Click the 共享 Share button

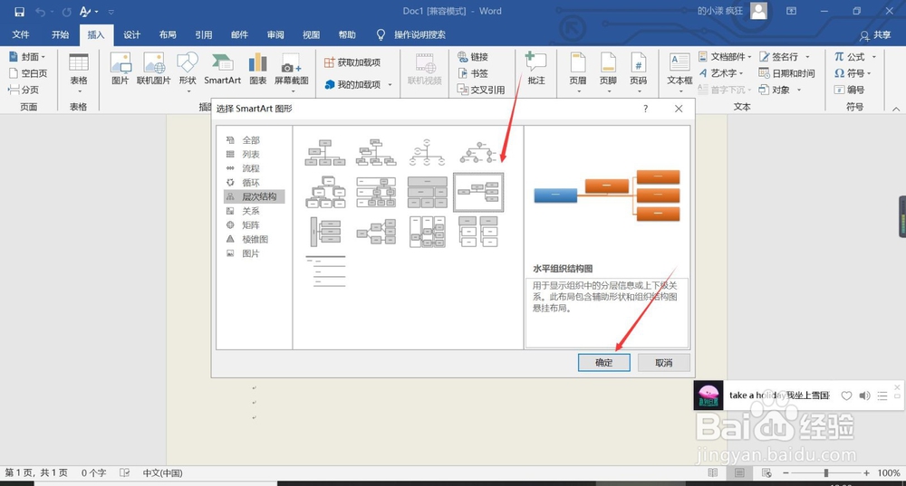[x=875, y=35]
